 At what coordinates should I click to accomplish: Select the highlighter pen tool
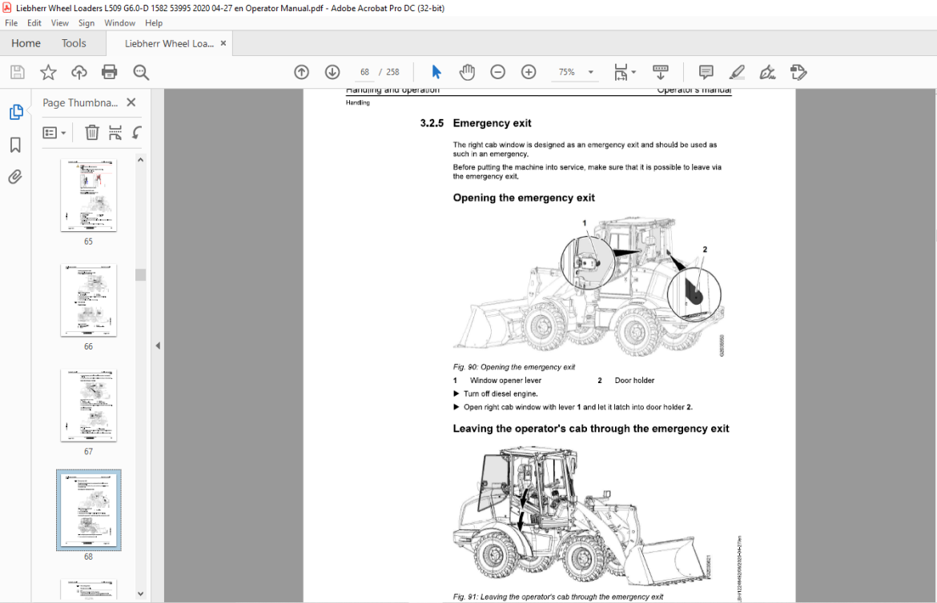point(737,72)
